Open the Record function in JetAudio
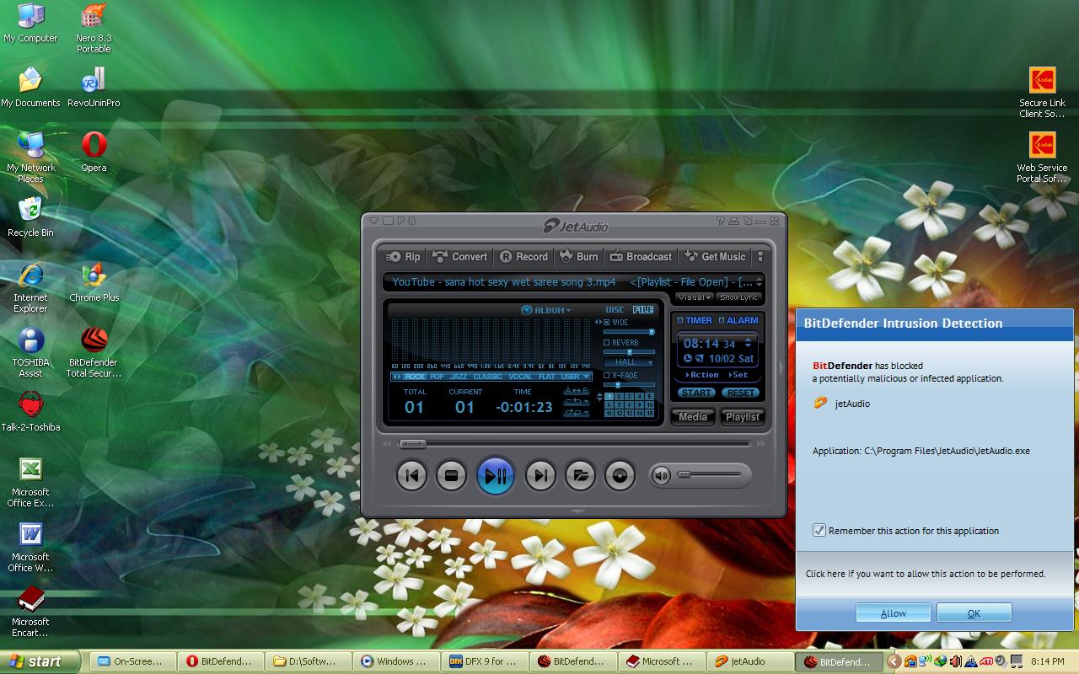This screenshot has width=1079, height=674. 523,257
